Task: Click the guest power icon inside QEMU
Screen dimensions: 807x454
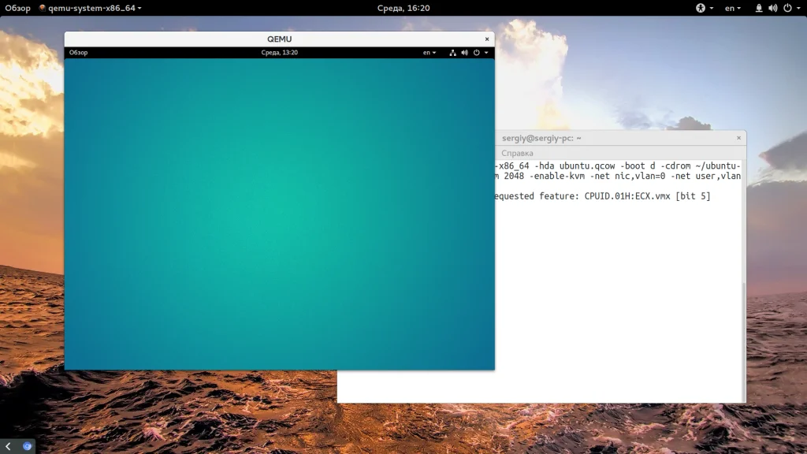Action: pyautogui.click(x=477, y=53)
